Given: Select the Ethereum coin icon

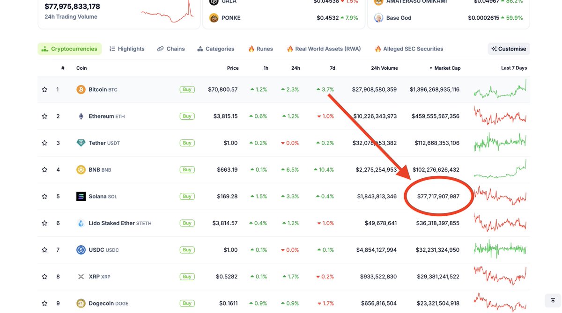Looking at the screenshot, I should (80, 116).
